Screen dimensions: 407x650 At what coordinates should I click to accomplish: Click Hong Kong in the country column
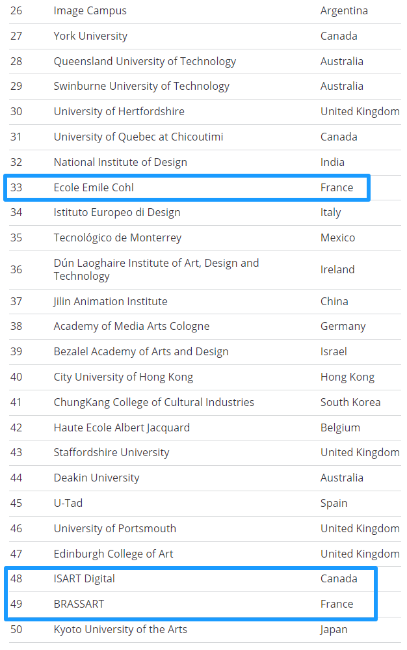tap(347, 377)
